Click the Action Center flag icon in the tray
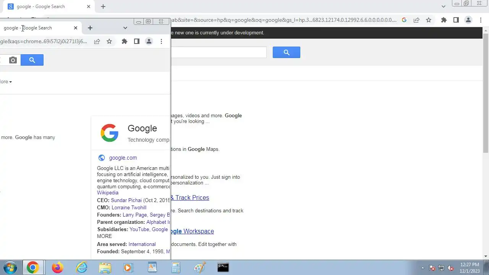Image resolution: width=489 pixels, height=275 pixels. pyautogui.click(x=432, y=268)
